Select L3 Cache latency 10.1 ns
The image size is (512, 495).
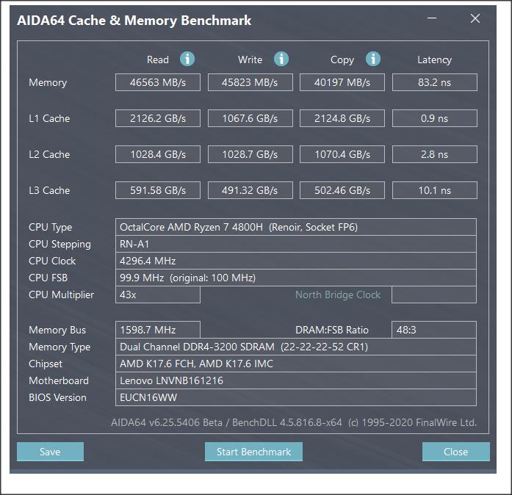[434, 190]
